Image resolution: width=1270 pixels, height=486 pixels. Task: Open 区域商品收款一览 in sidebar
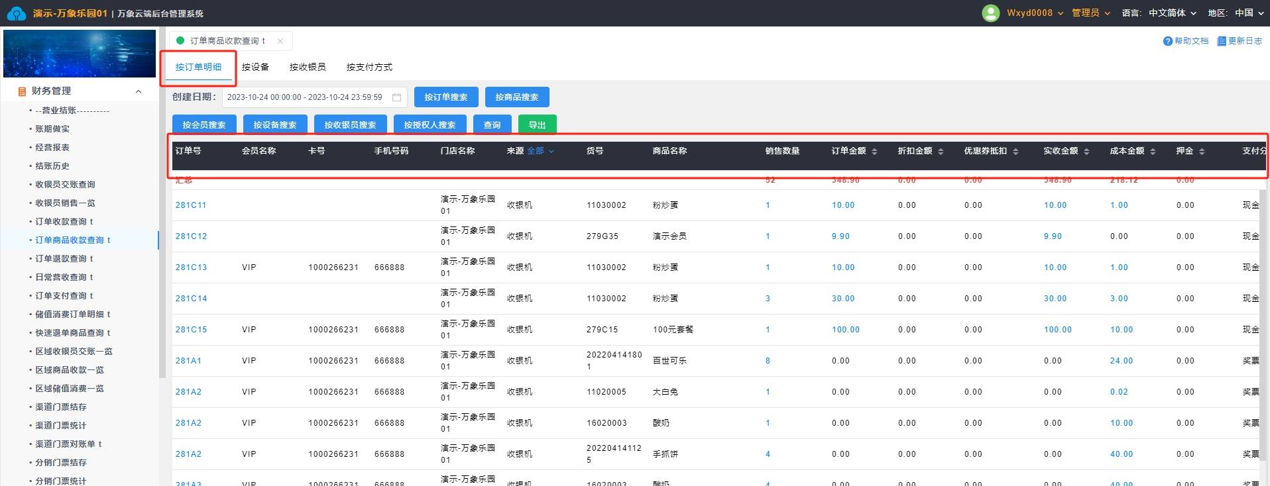pyautogui.click(x=70, y=370)
